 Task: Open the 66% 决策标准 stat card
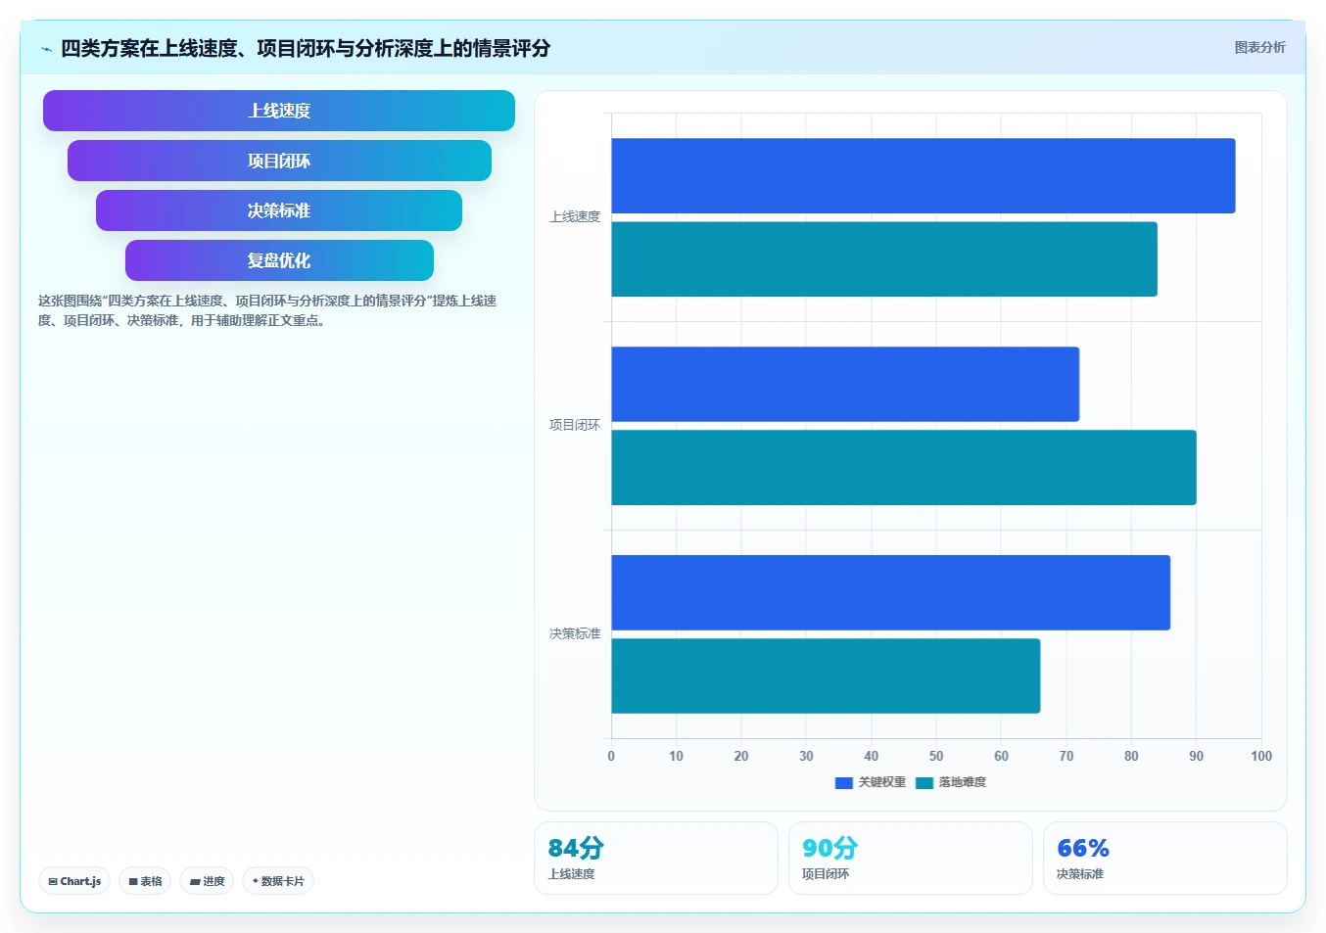1165,858
